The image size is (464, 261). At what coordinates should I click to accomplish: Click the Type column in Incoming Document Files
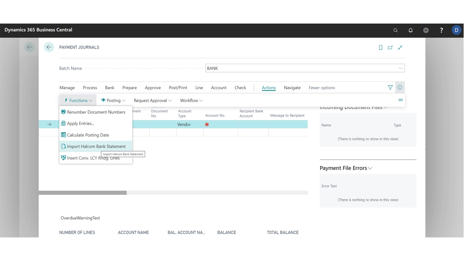(397, 125)
